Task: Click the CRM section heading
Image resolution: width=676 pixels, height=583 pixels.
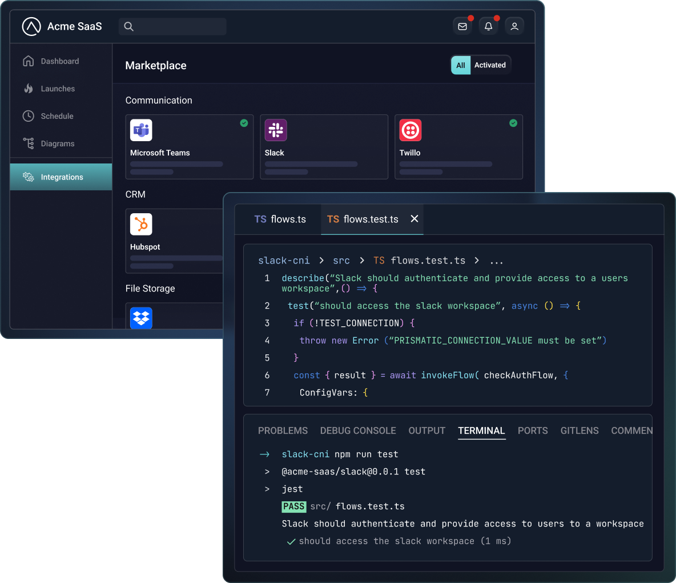Action: (135, 194)
